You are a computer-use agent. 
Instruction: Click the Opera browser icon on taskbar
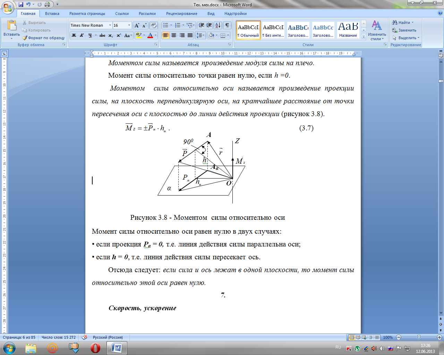pyautogui.click(x=95, y=348)
